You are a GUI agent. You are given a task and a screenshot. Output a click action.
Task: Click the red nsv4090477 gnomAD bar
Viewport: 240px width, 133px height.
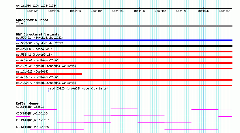[x=124, y=85]
